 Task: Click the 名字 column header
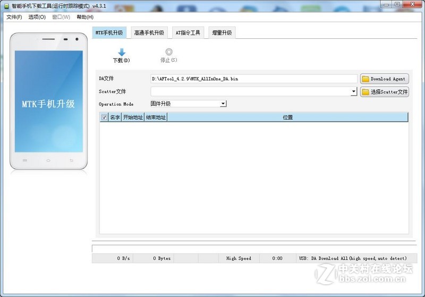click(x=115, y=117)
